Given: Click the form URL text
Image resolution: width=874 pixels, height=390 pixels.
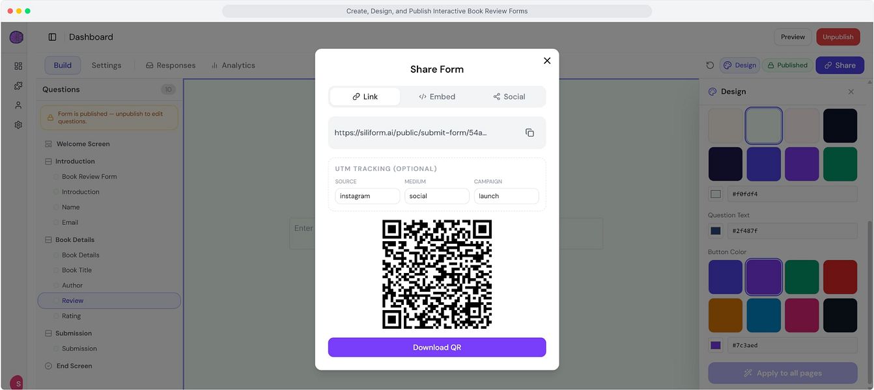Looking at the screenshot, I should [x=411, y=133].
